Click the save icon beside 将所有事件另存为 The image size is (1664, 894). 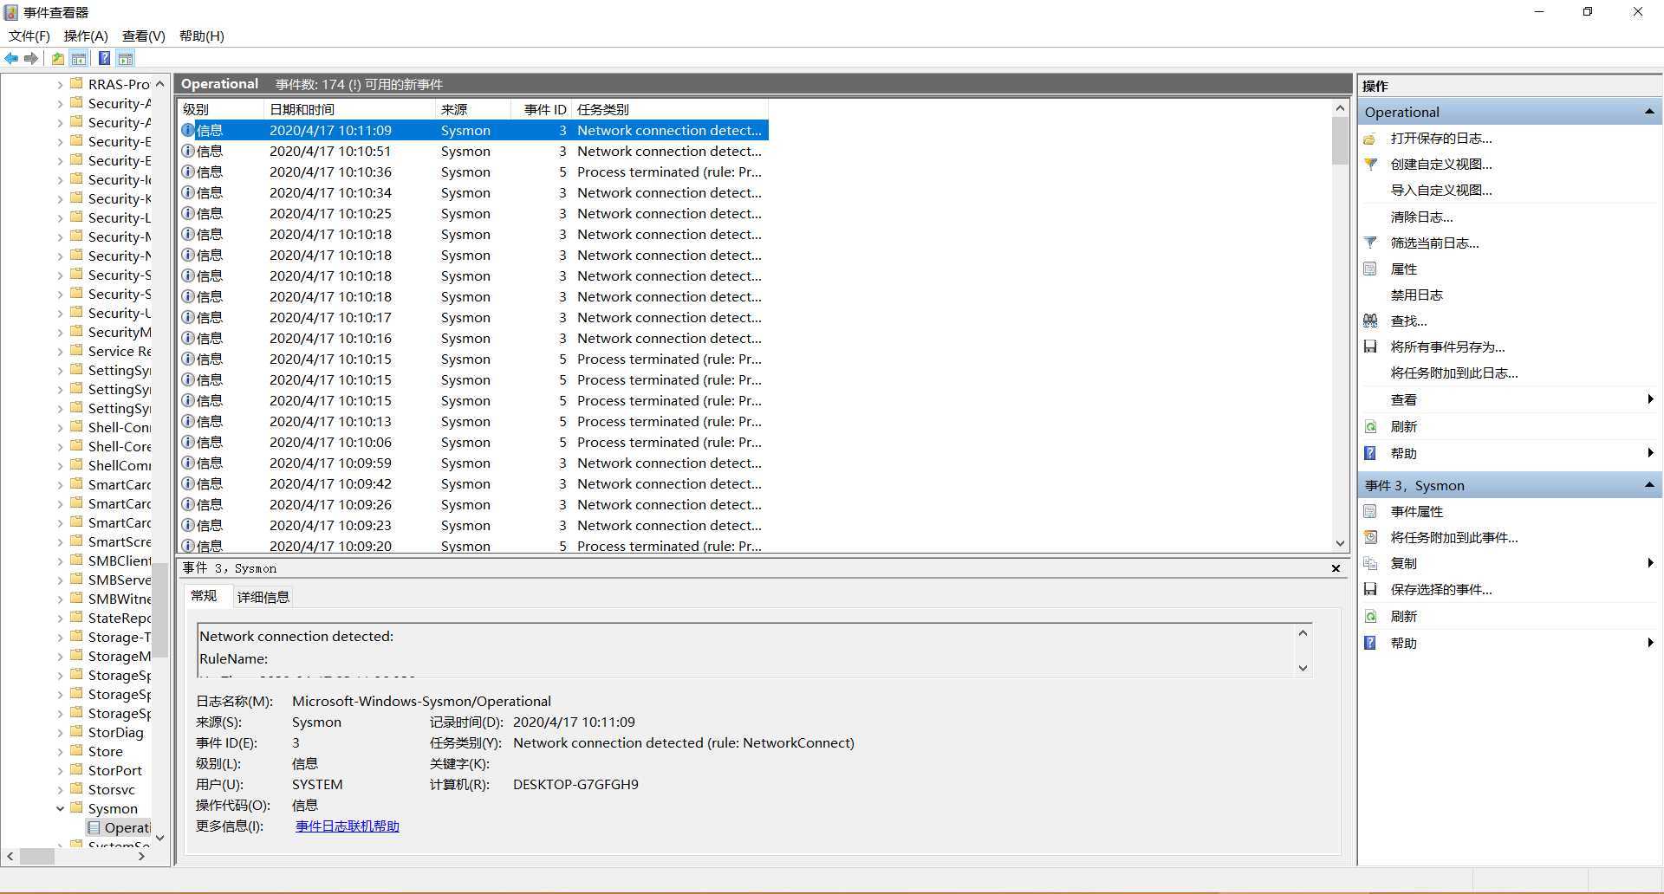coord(1370,347)
